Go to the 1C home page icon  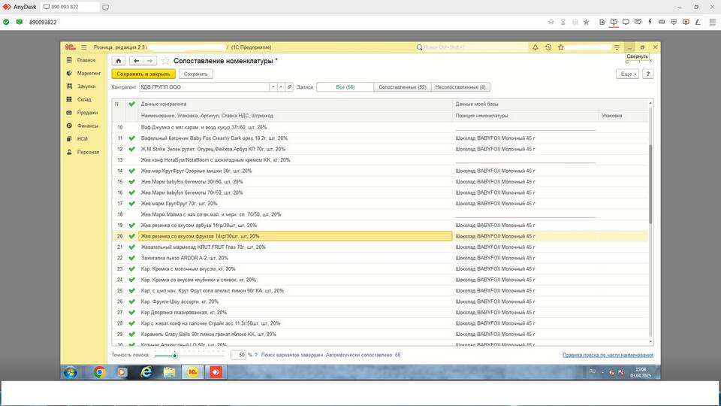coord(119,61)
